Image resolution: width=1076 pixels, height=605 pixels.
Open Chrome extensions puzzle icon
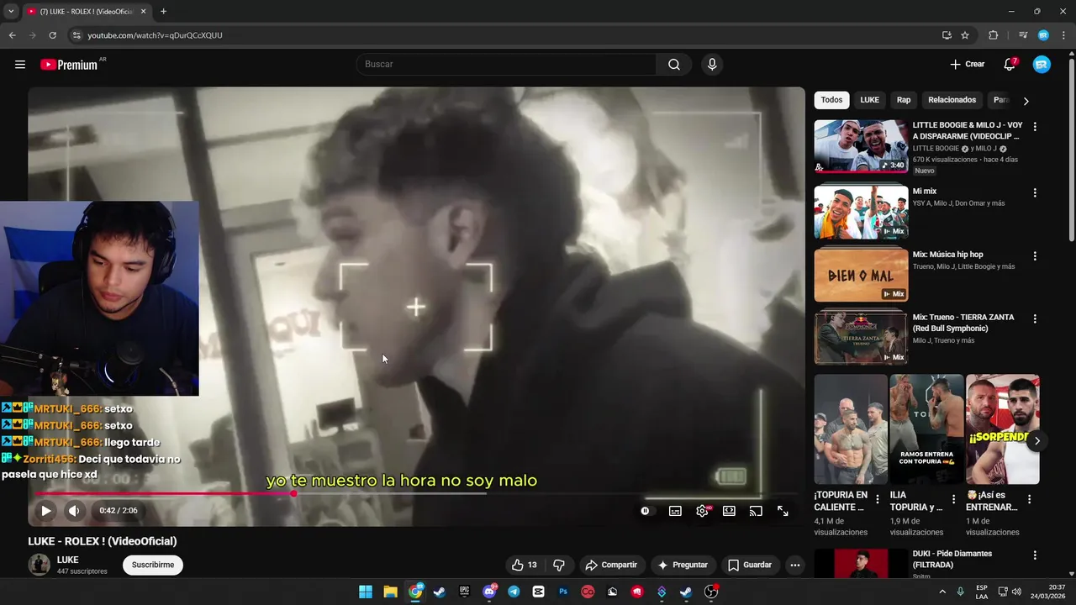tap(993, 35)
